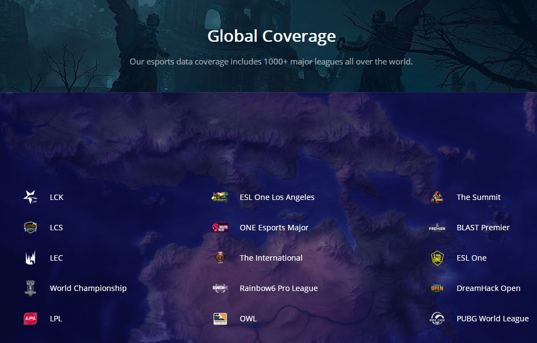Click the PUBG World League logo
This screenshot has width=537, height=343.
click(437, 319)
